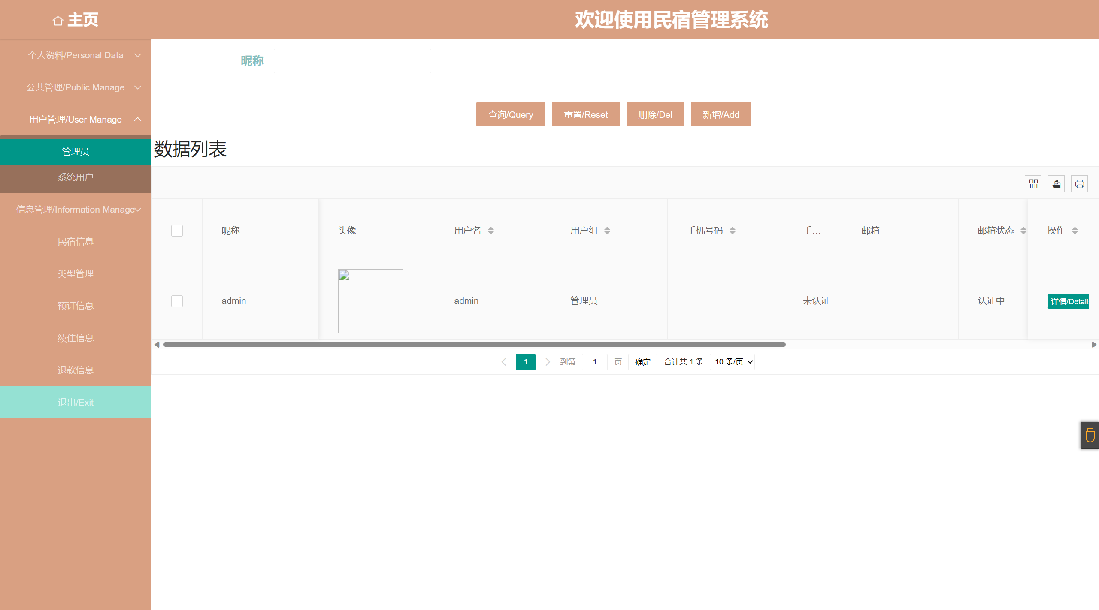Toggle the select-all header checkbox
Viewport: 1099px width, 610px height.
tap(177, 231)
